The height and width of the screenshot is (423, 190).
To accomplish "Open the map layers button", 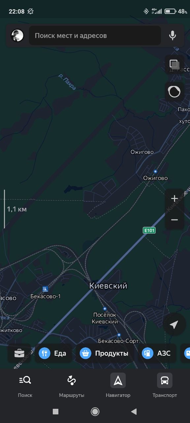I will tap(174, 64).
